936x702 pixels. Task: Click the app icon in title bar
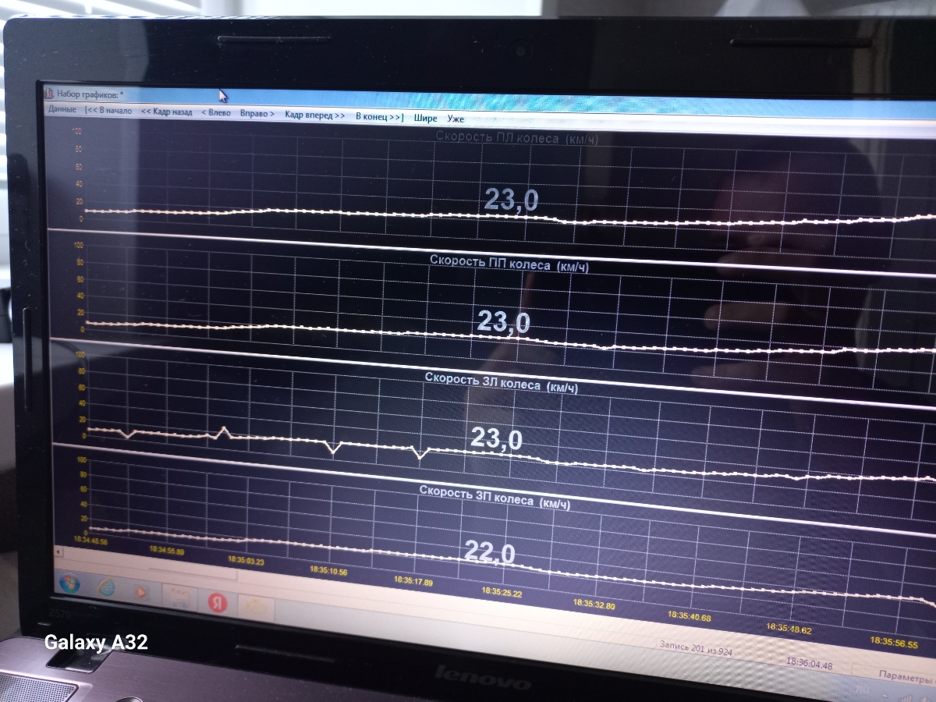point(48,94)
